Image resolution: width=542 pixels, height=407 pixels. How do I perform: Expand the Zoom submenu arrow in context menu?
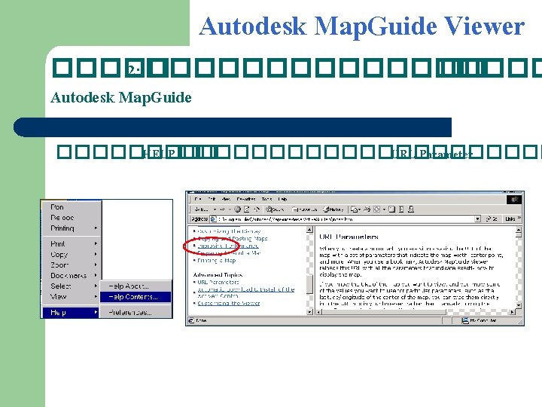96,265
